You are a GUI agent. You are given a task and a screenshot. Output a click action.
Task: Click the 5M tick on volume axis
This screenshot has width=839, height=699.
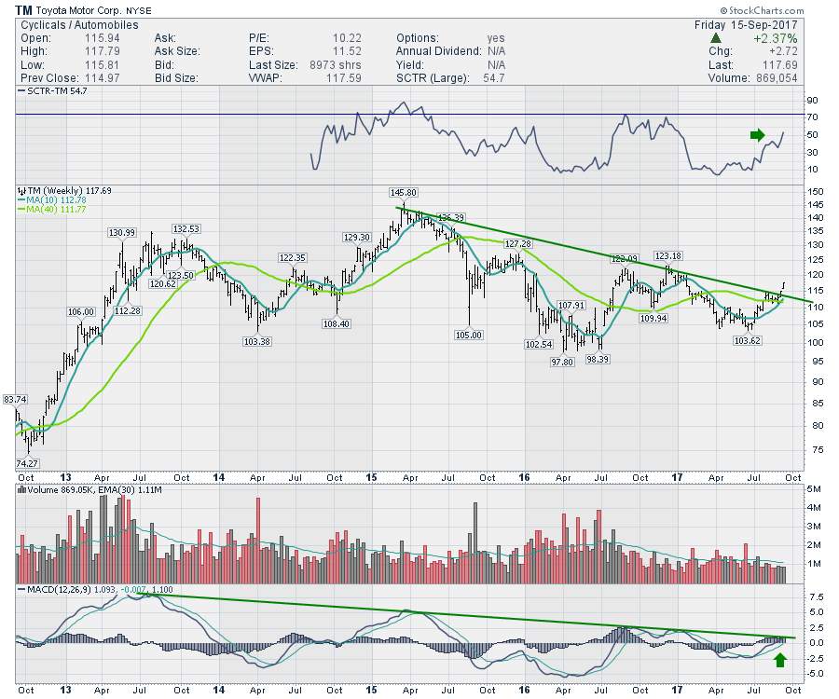pos(813,488)
